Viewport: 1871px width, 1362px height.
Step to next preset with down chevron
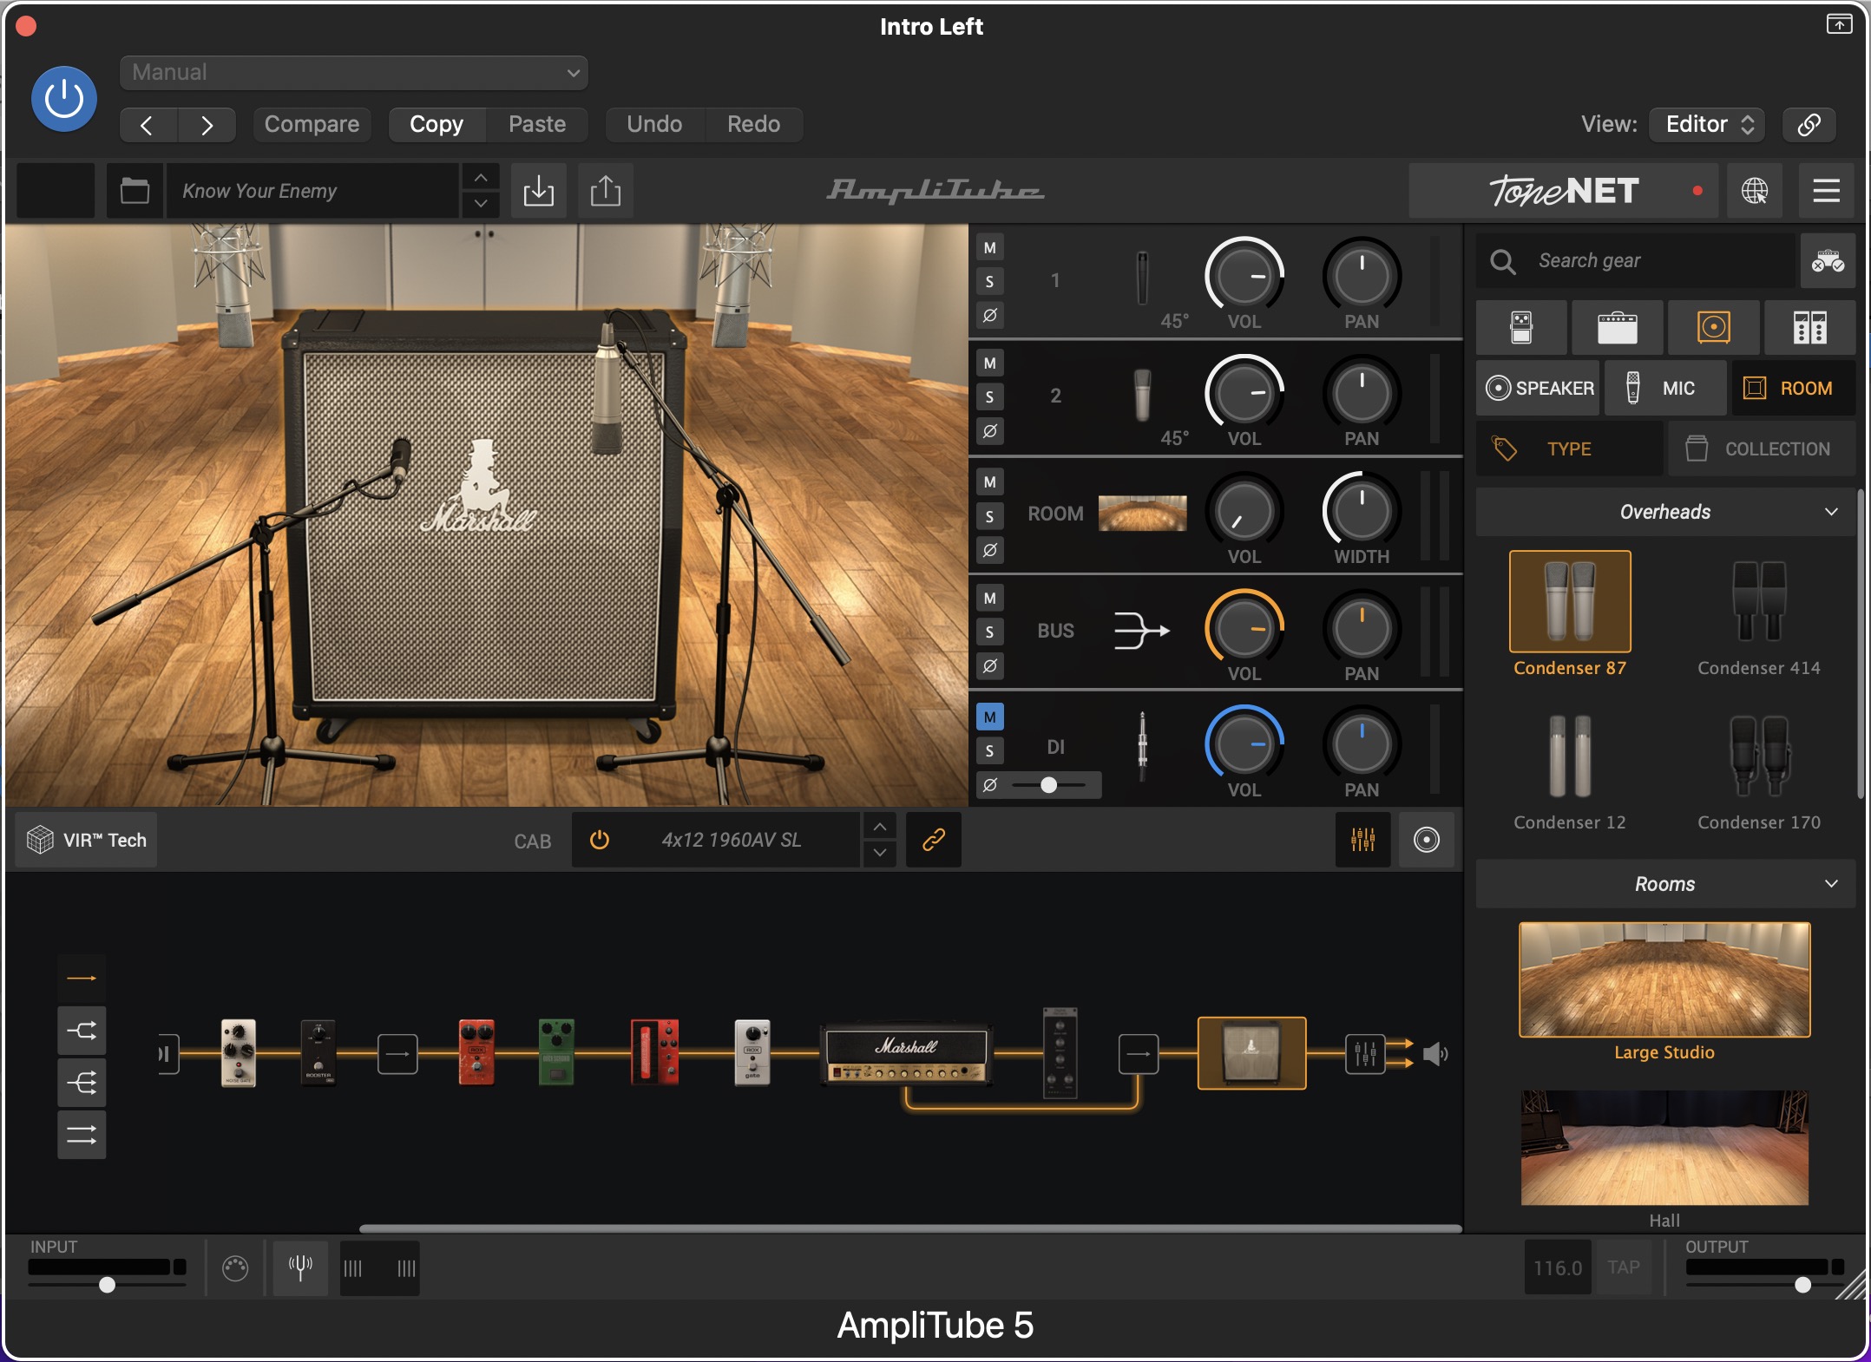point(481,205)
